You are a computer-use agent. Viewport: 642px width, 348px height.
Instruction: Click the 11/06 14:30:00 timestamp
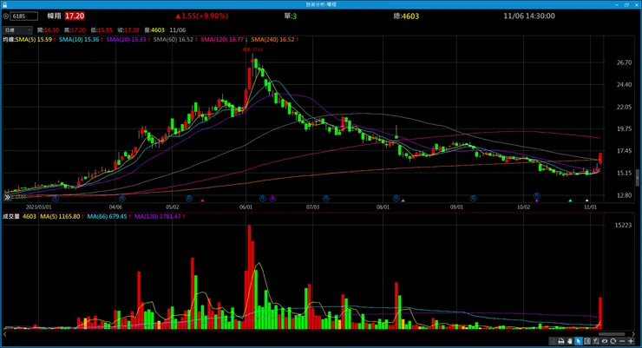(529, 16)
